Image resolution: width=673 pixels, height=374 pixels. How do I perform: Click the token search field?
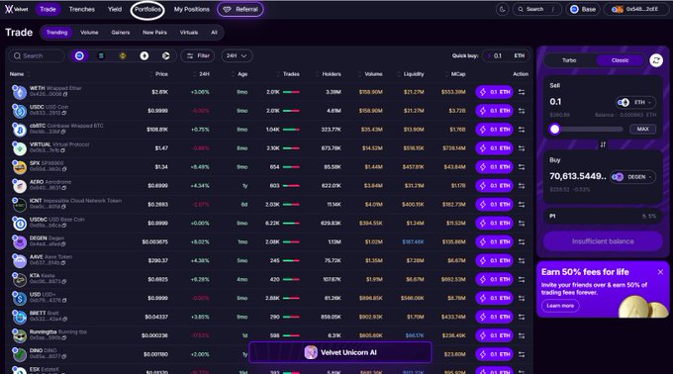(37, 55)
